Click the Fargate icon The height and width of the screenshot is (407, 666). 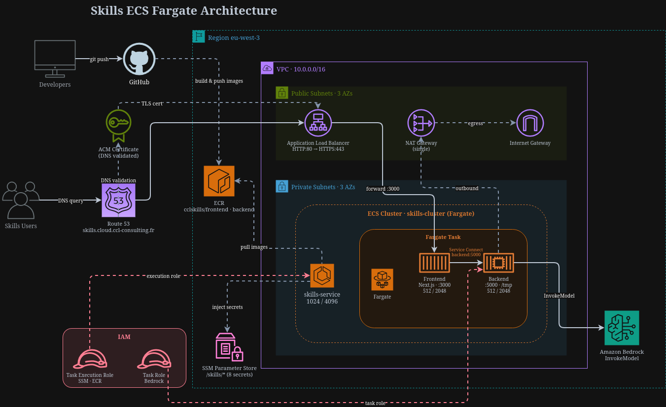point(382,279)
